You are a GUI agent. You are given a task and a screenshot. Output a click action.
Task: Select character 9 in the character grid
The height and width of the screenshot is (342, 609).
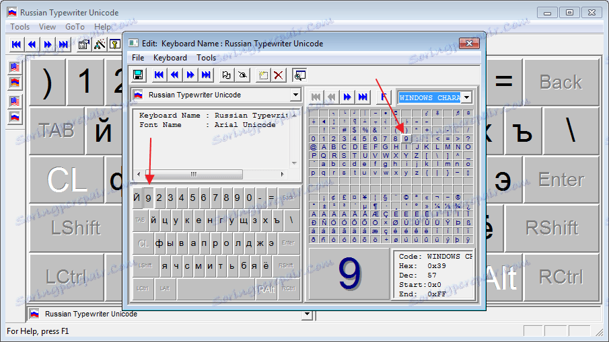tap(406, 139)
